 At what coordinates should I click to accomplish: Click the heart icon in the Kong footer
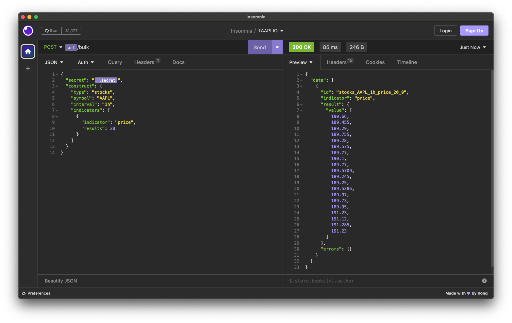tap(468, 293)
